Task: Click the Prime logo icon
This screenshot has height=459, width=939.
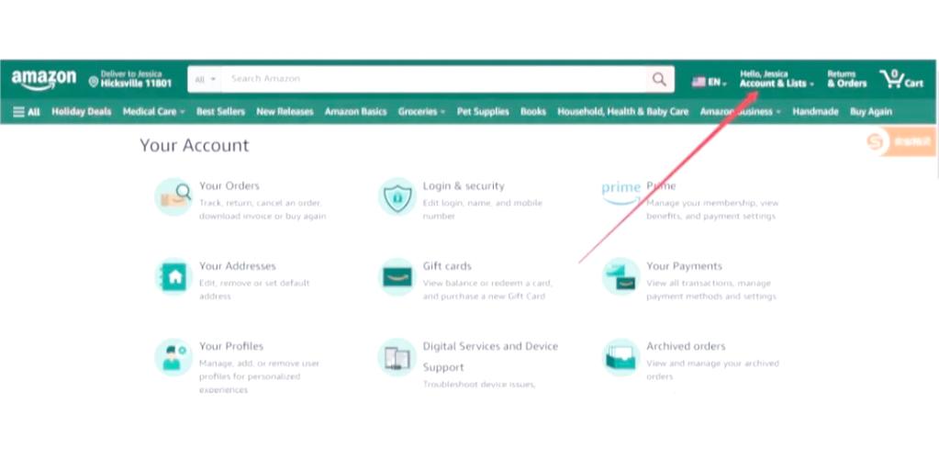Action: click(621, 193)
